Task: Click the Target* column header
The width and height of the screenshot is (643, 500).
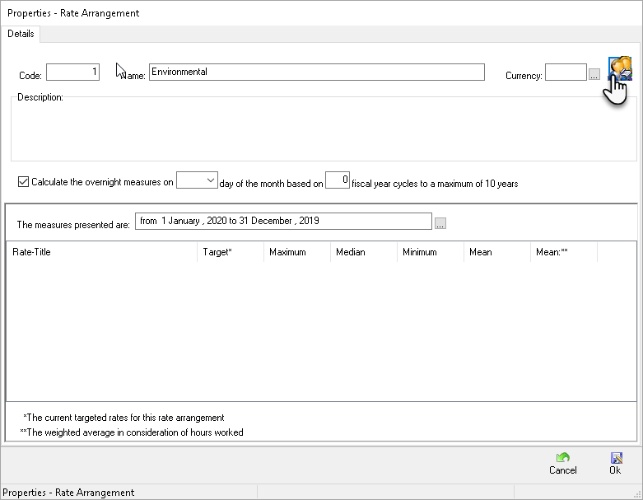Action: click(x=231, y=252)
